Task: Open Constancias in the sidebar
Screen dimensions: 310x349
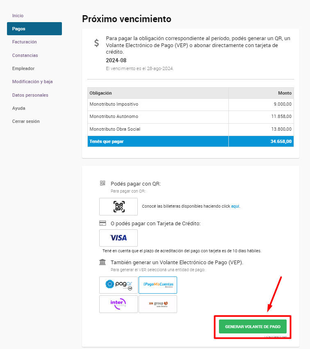Action: [25, 55]
